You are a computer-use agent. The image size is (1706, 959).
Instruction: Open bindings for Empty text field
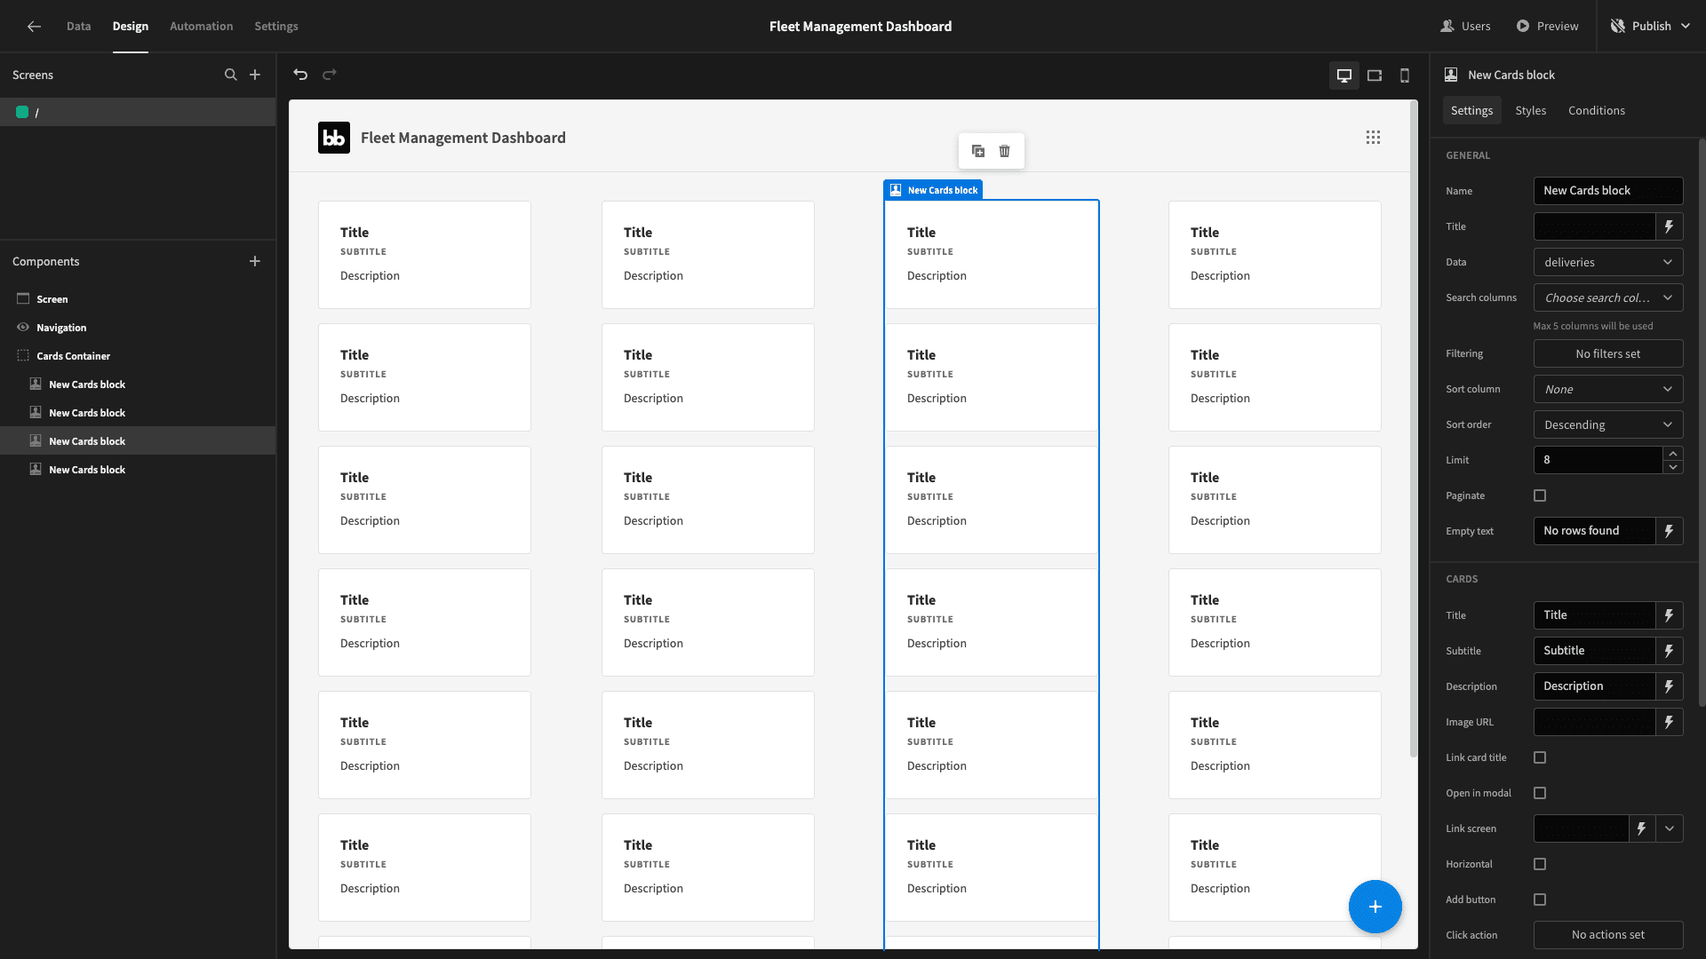click(x=1670, y=531)
